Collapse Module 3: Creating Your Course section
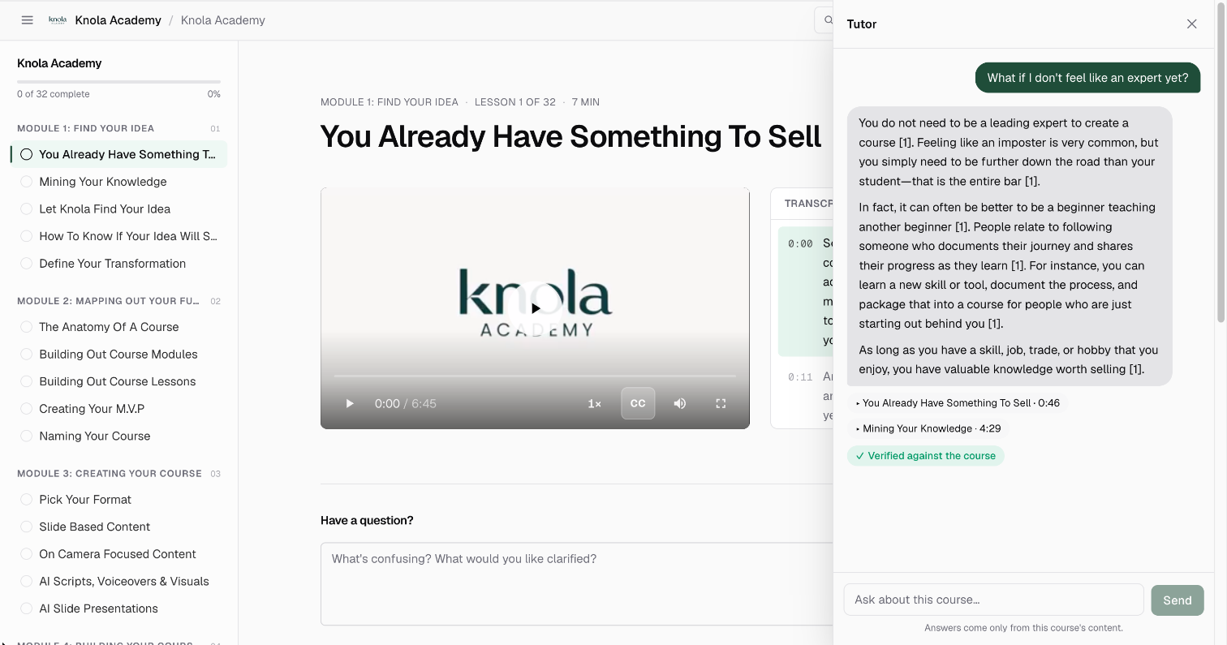This screenshot has height=645, width=1227. (x=118, y=473)
